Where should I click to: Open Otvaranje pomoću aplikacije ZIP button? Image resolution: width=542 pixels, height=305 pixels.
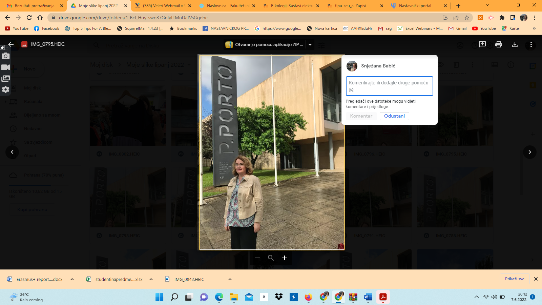(x=265, y=45)
